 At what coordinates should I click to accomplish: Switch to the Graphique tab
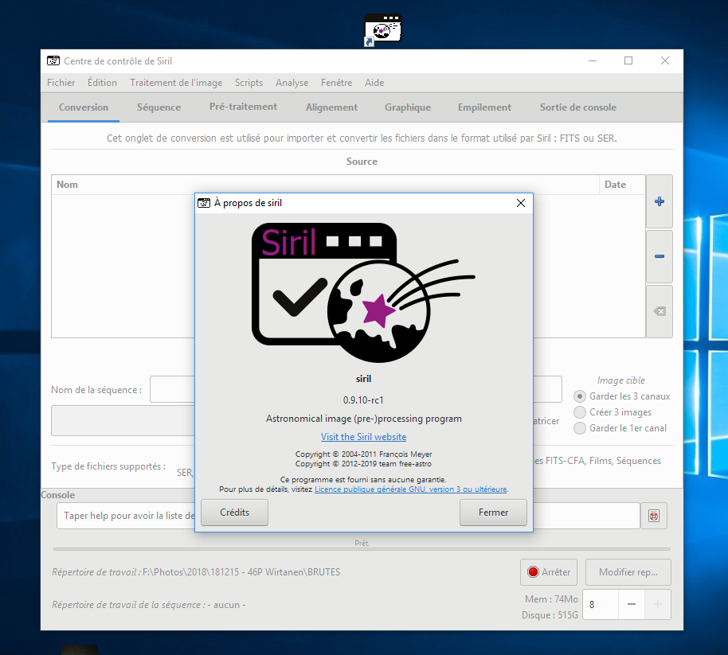[408, 107]
